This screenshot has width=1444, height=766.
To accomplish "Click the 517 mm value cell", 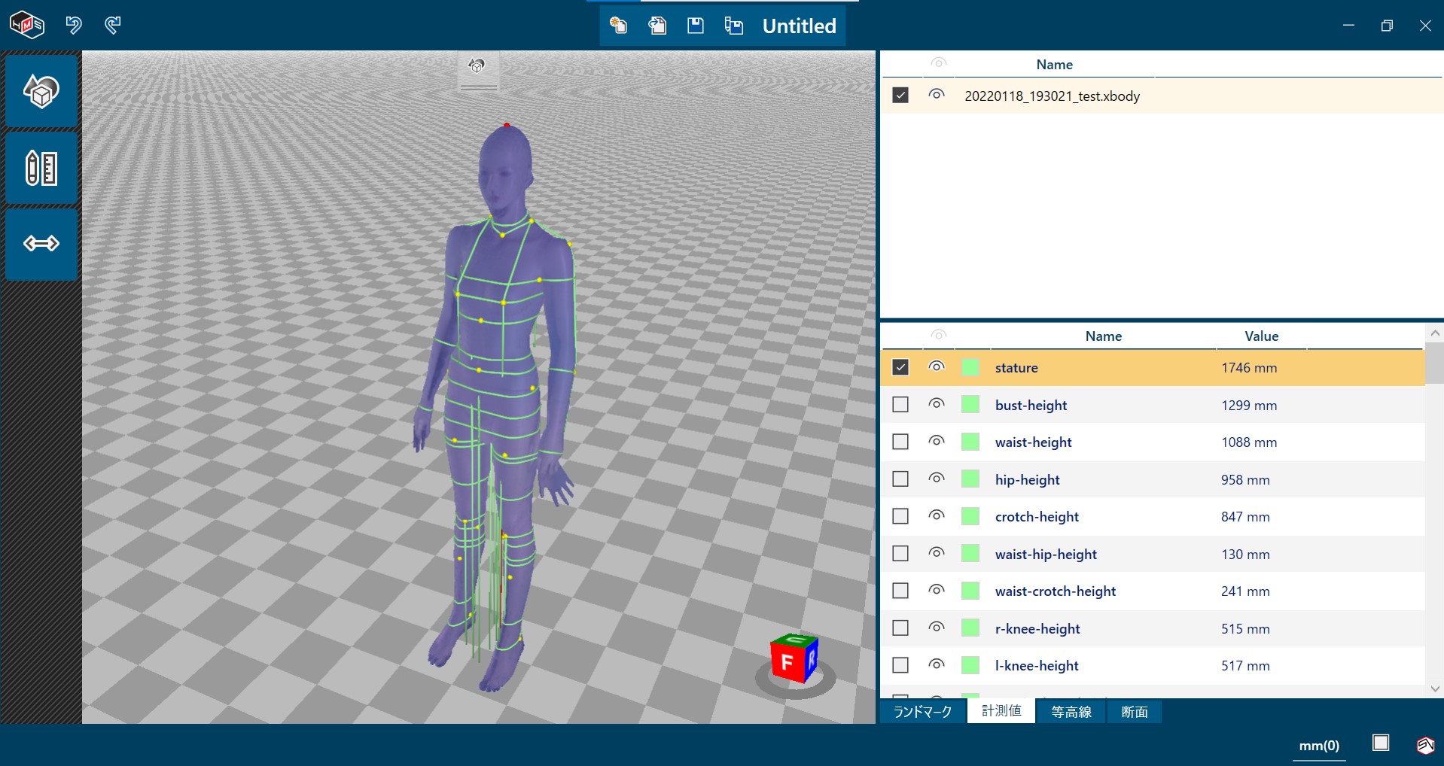I will 1245,666.
